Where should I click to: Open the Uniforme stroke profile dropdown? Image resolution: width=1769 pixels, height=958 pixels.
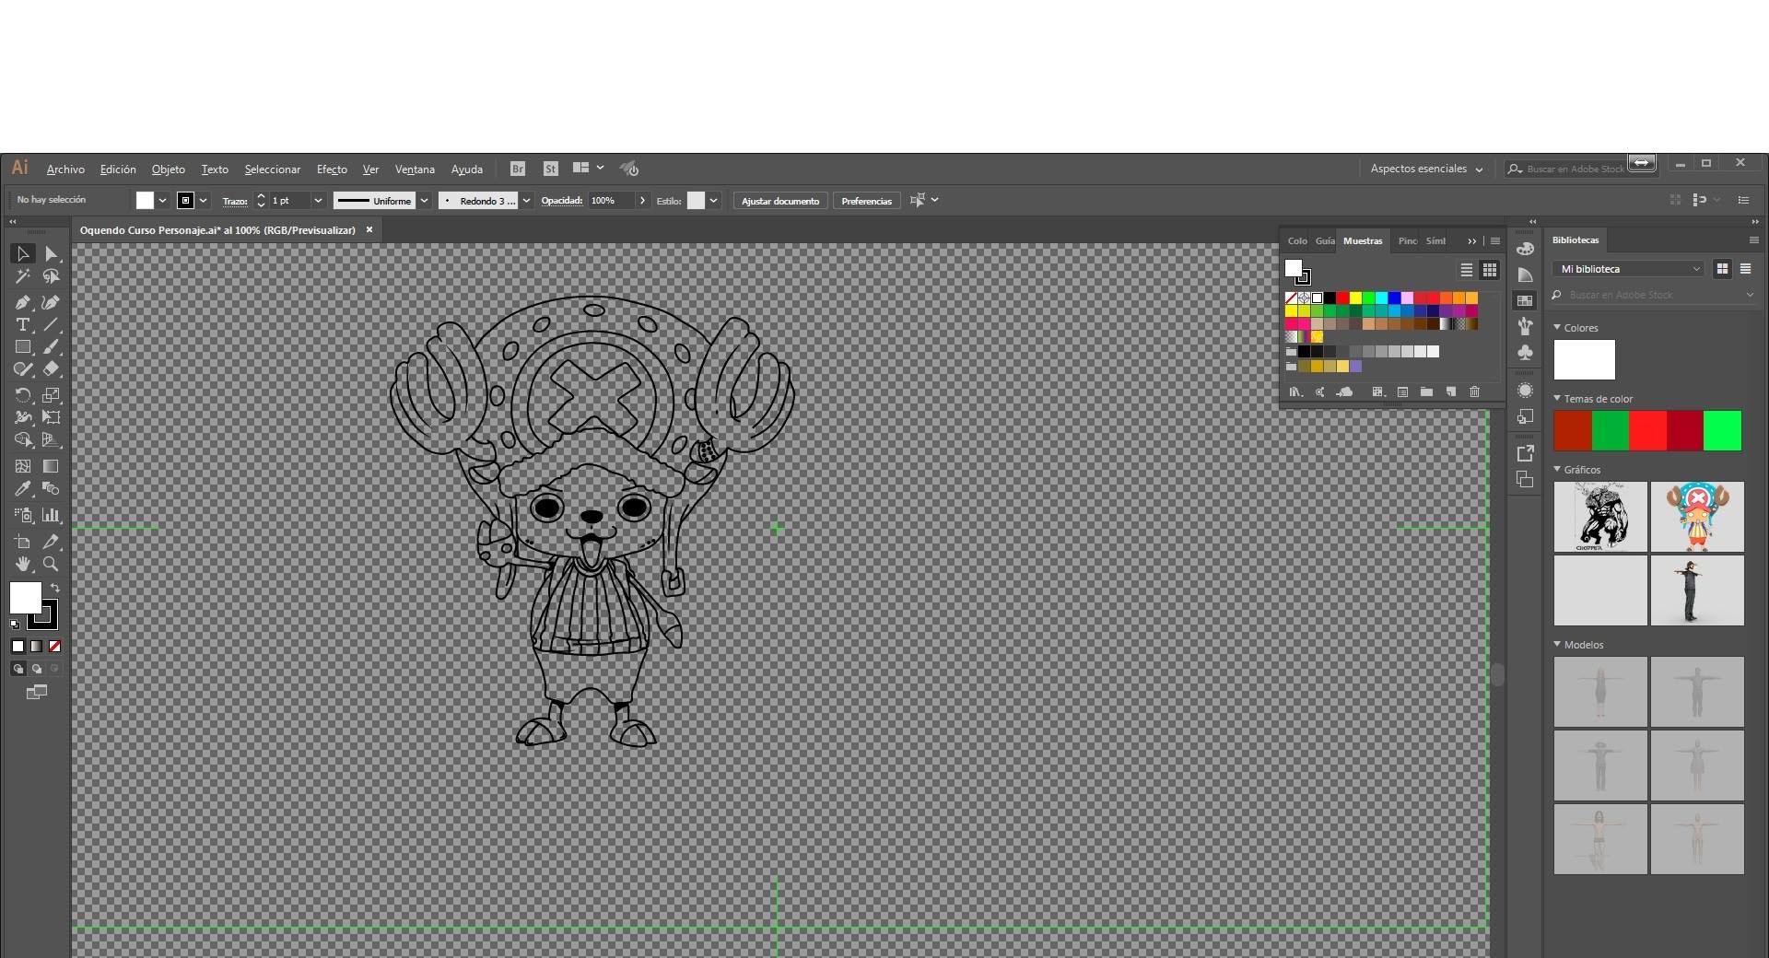[424, 201]
